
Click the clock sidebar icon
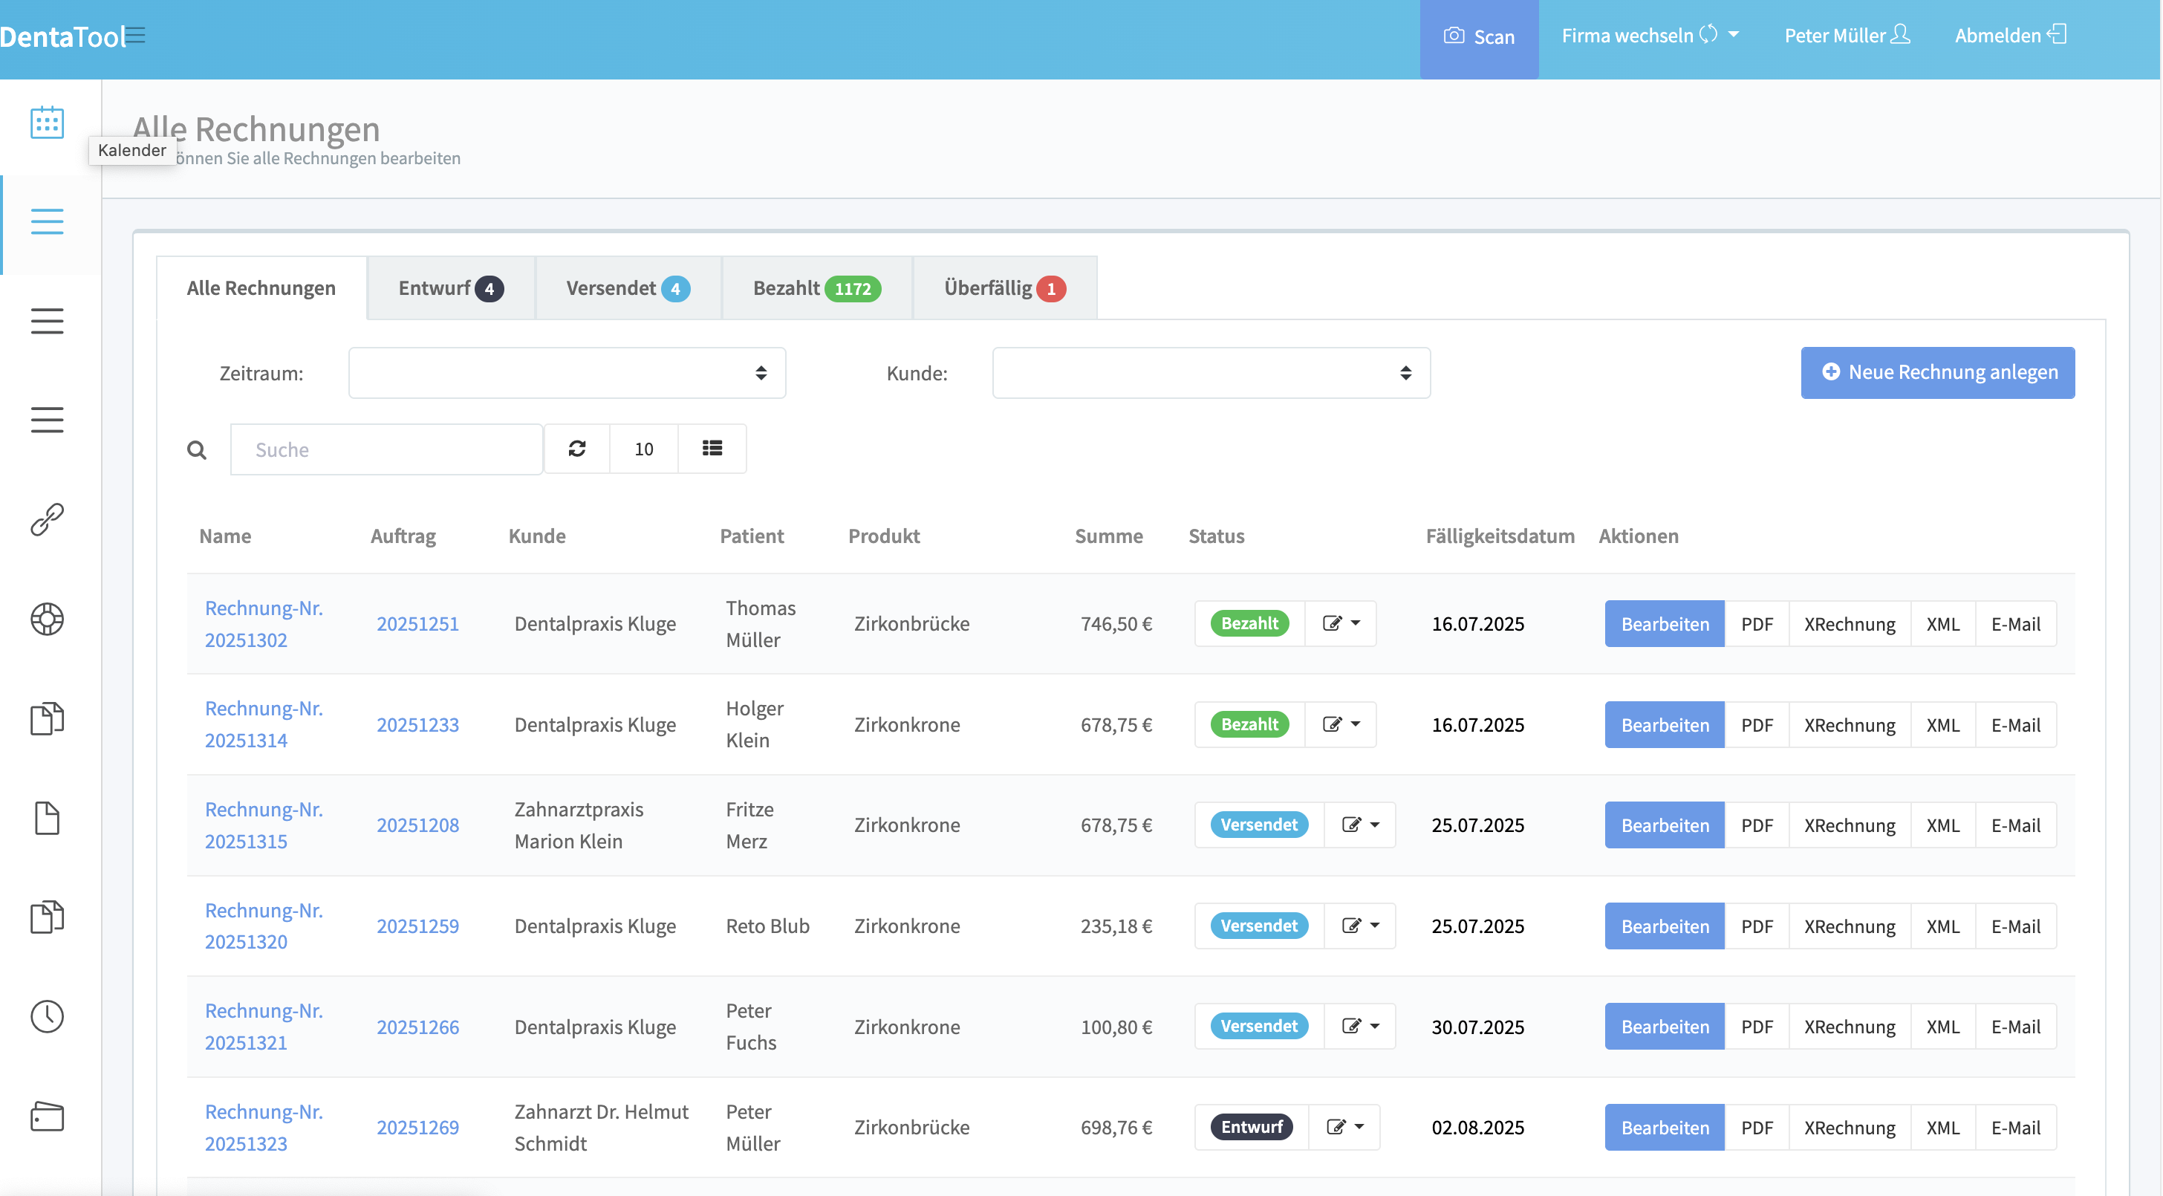pos(47,1015)
